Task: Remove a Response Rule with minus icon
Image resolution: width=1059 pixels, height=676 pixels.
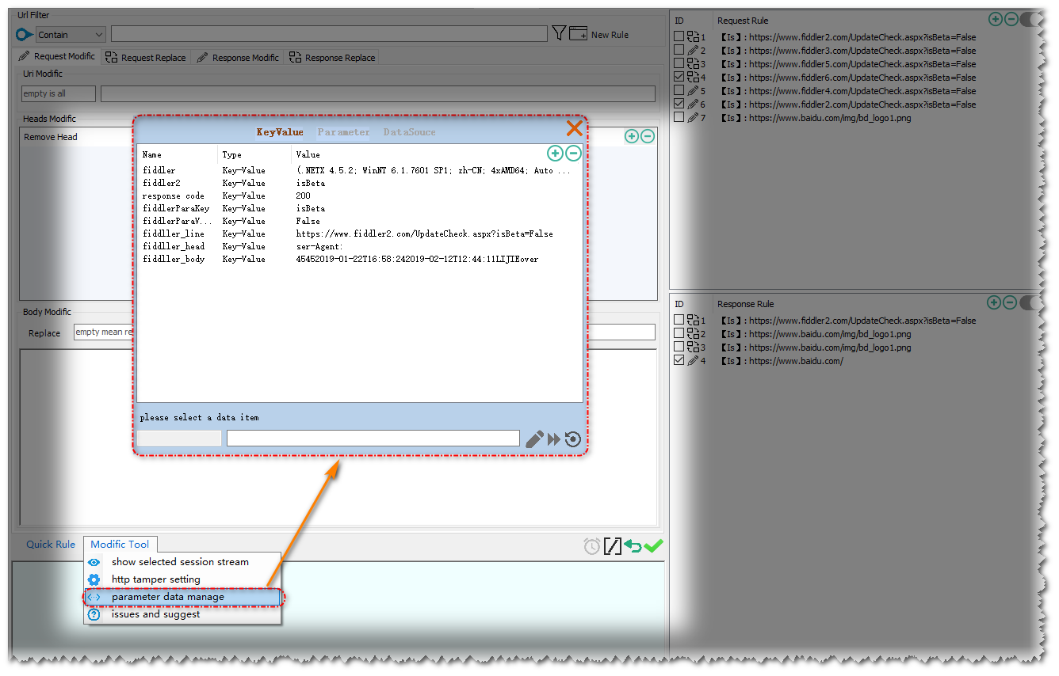Action: [x=1009, y=302]
